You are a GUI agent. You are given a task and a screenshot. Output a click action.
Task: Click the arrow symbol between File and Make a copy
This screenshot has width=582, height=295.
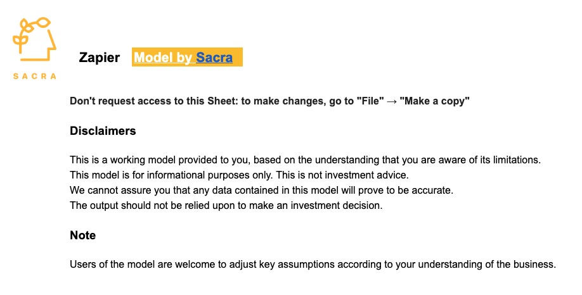pyautogui.click(x=392, y=101)
